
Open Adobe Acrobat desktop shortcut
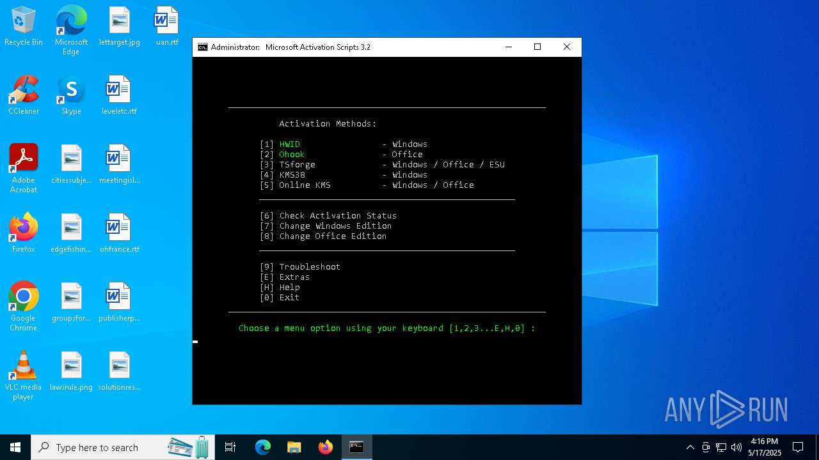tap(24, 169)
